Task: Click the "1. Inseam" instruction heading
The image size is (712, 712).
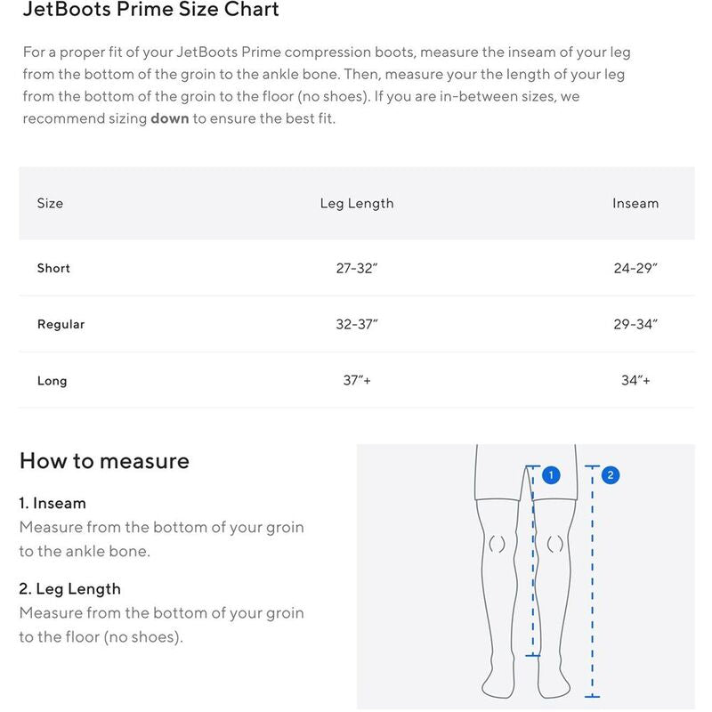Action: [x=53, y=503]
